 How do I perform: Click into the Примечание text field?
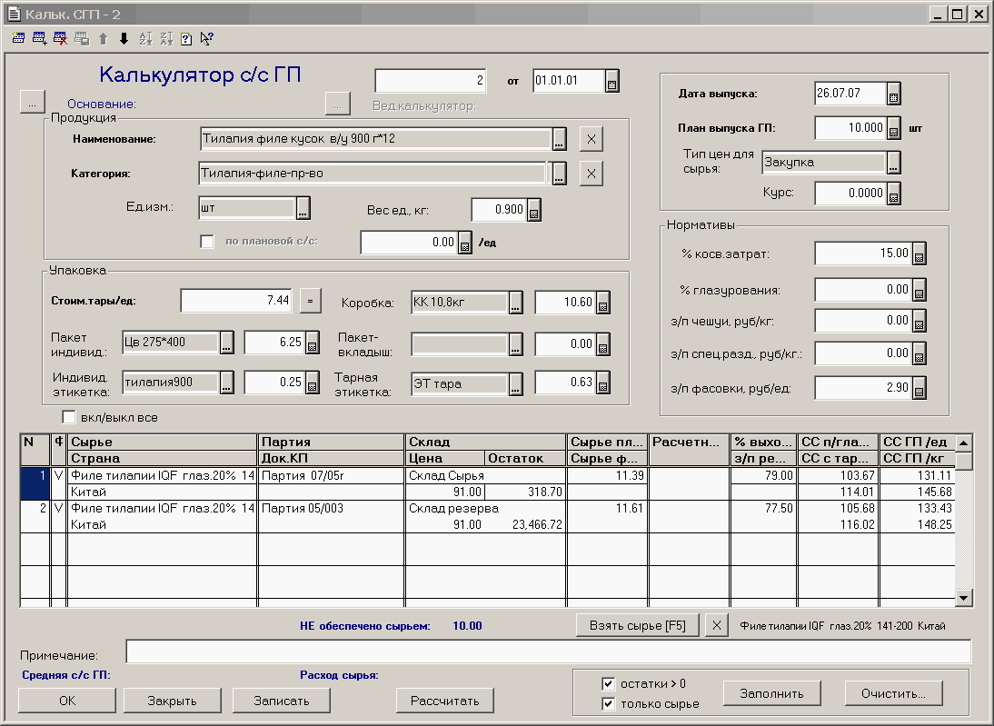[x=549, y=651]
